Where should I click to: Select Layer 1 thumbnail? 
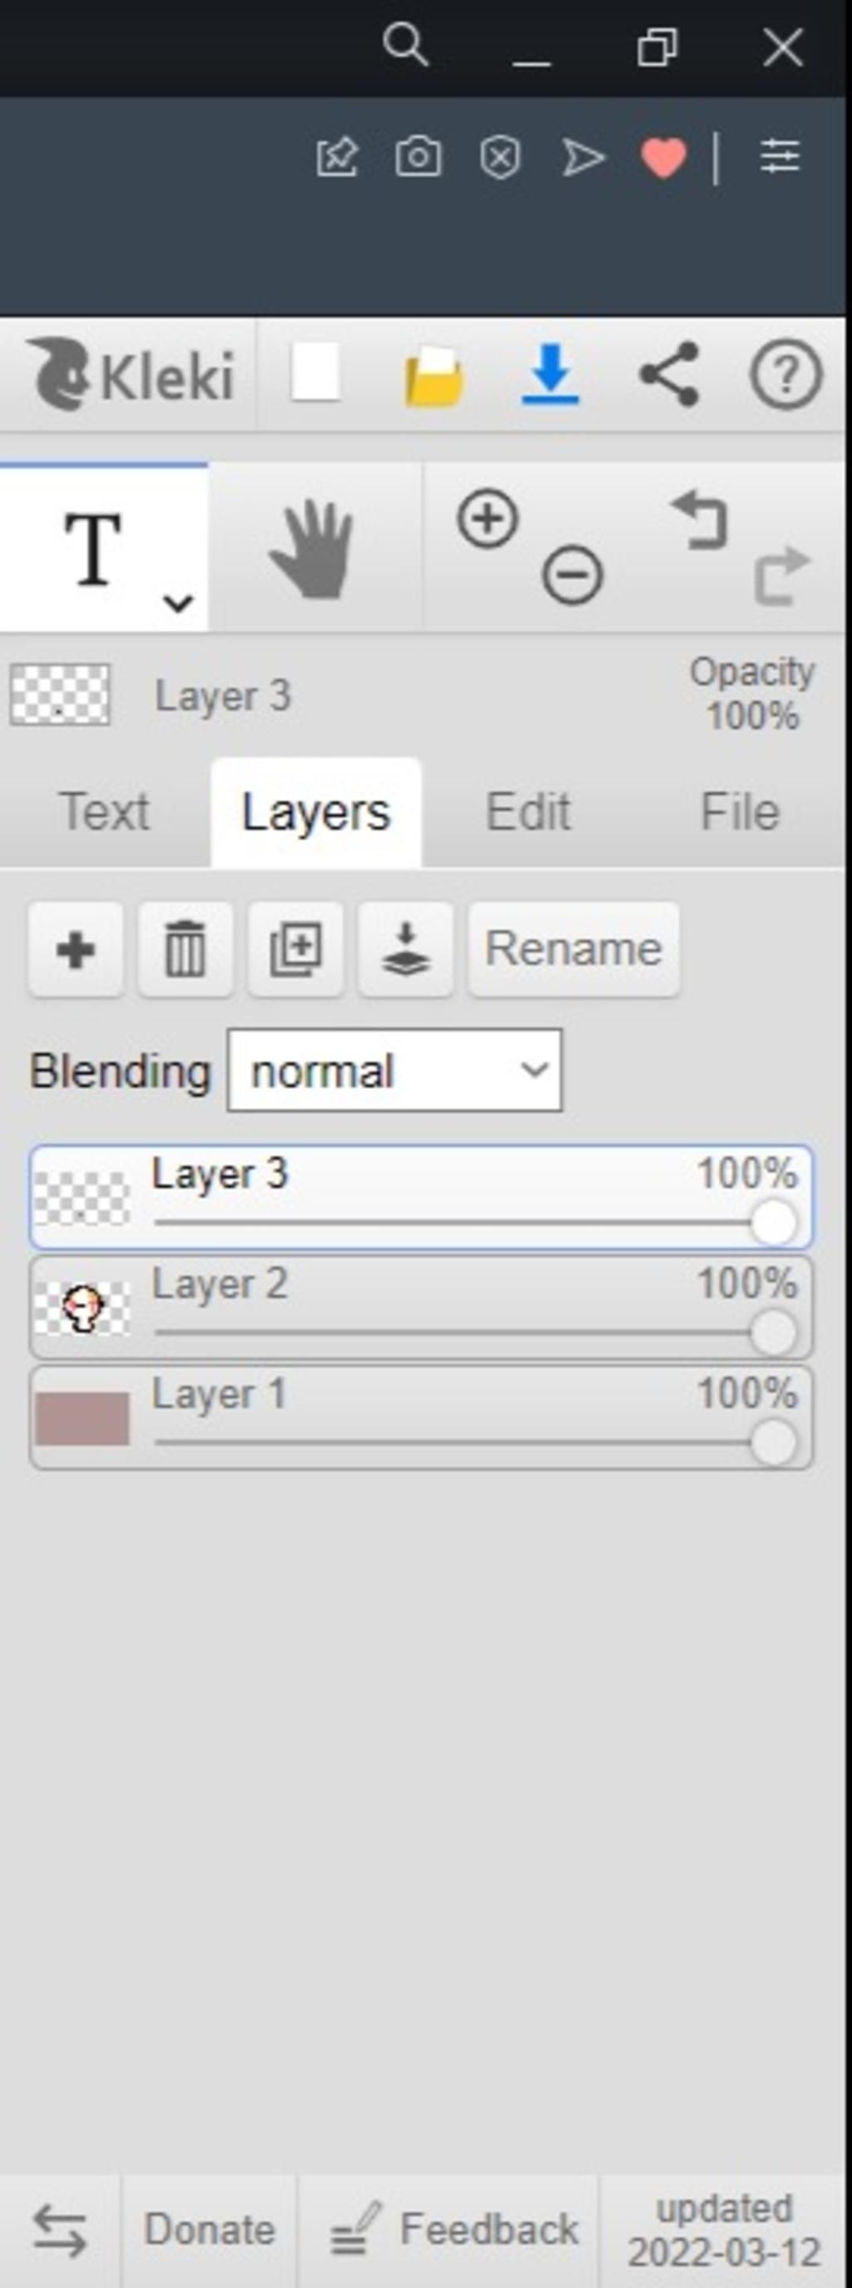82,1418
